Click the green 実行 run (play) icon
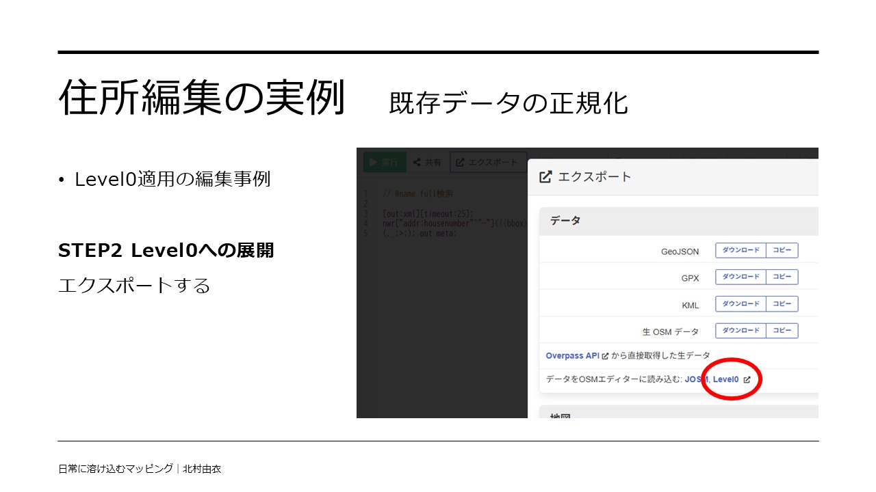This screenshot has width=876, height=492. pyautogui.click(x=373, y=162)
